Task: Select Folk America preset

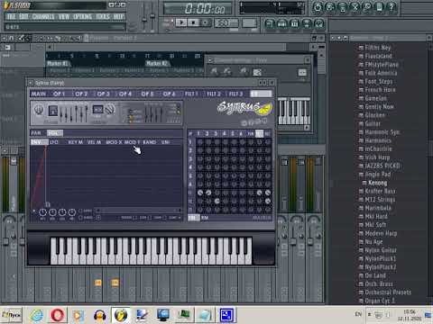Action: 381,73
